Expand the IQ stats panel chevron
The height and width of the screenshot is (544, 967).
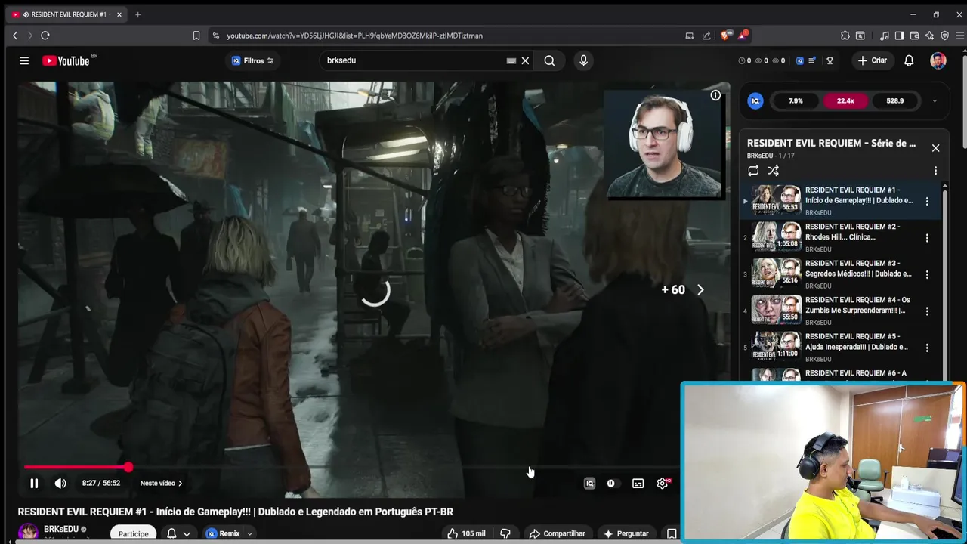[x=935, y=100]
